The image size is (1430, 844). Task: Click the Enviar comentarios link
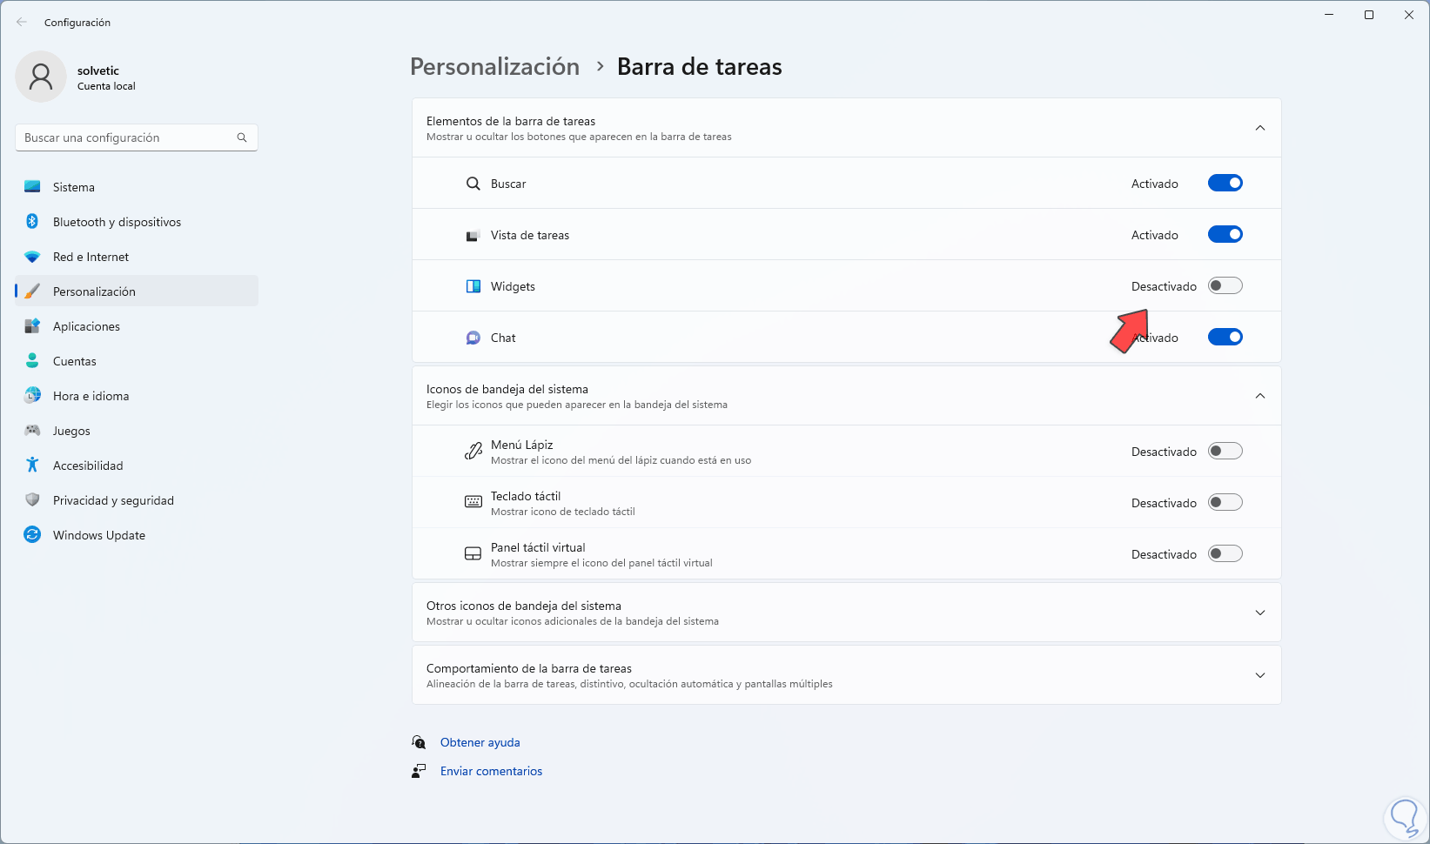[x=491, y=771]
